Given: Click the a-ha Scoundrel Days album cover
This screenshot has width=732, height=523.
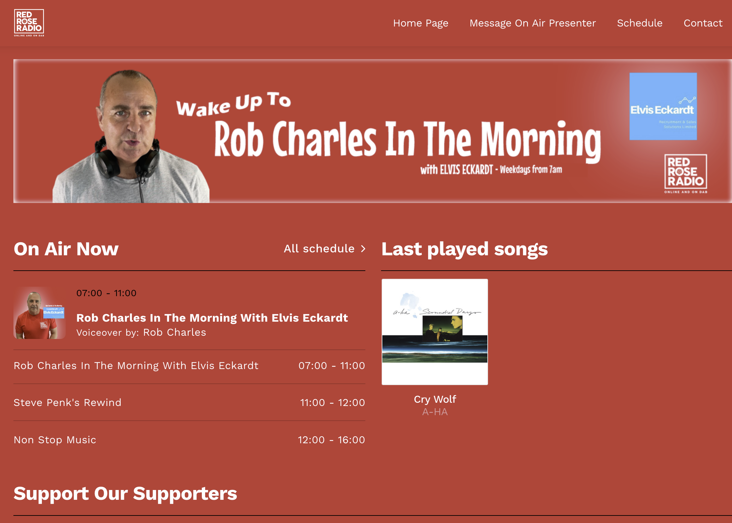Looking at the screenshot, I should 435,332.
